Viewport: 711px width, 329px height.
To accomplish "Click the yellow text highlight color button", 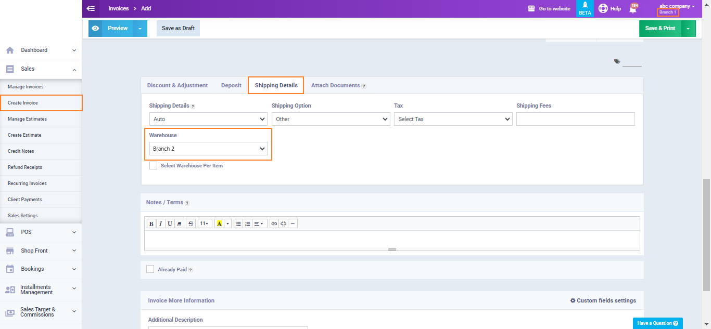I will click(x=219, y=224).
